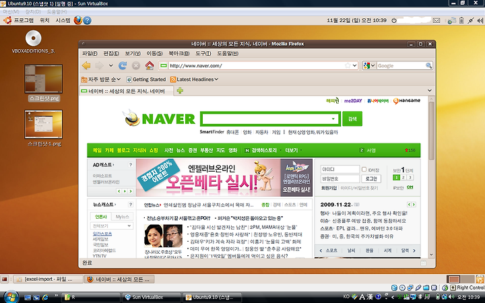Reload the Naver page
This screenshot has width=485, height=303.
(x=123, y=65)
